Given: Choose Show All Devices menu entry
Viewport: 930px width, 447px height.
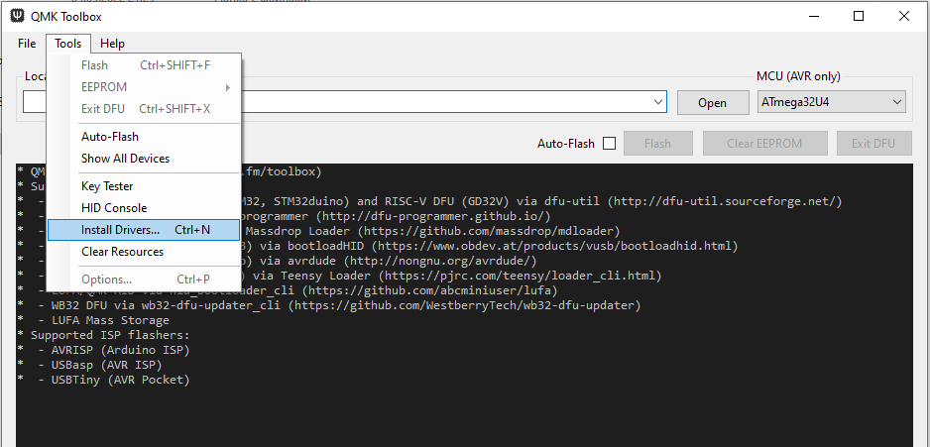Looking at the screenshot, I should [x=125, y=159].
